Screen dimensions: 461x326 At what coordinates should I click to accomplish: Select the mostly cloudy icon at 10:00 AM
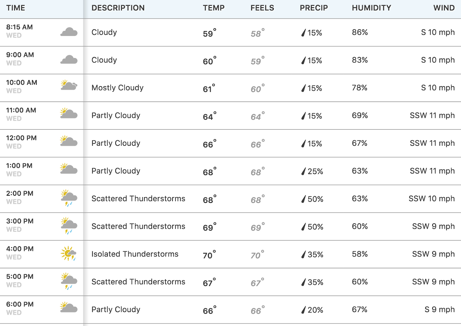pos(69,85)
